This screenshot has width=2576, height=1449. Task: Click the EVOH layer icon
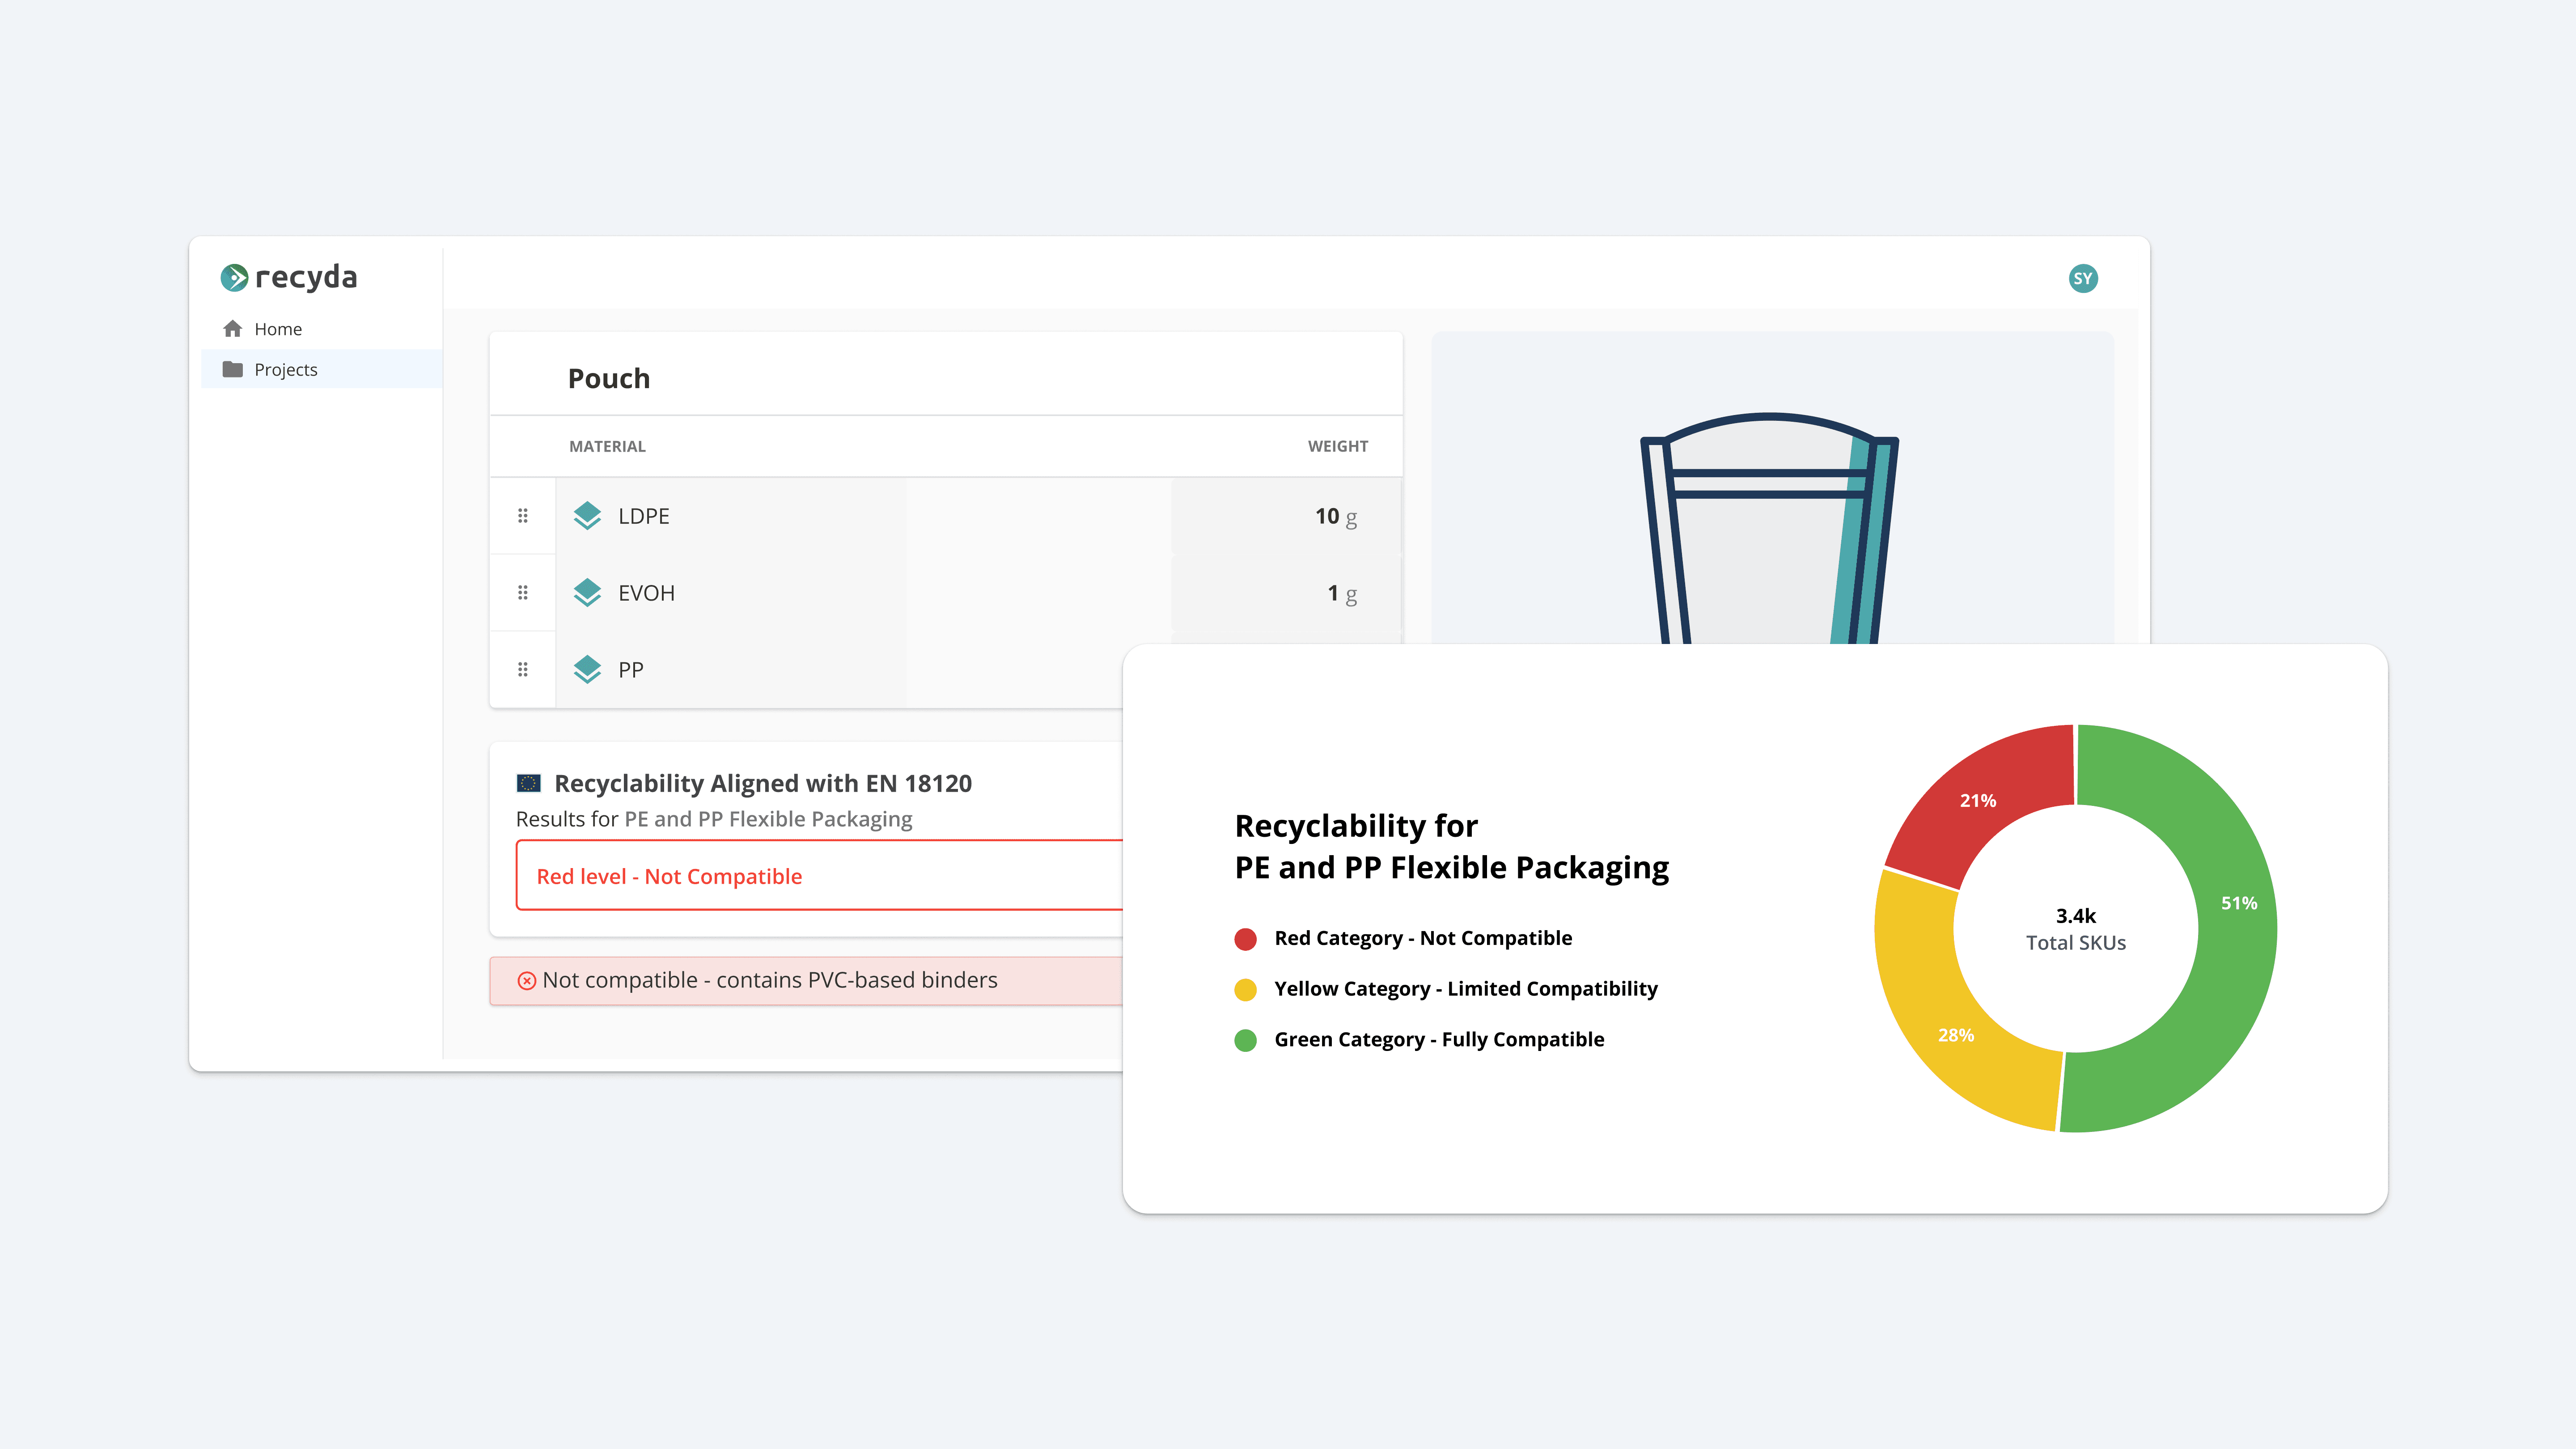588,593
